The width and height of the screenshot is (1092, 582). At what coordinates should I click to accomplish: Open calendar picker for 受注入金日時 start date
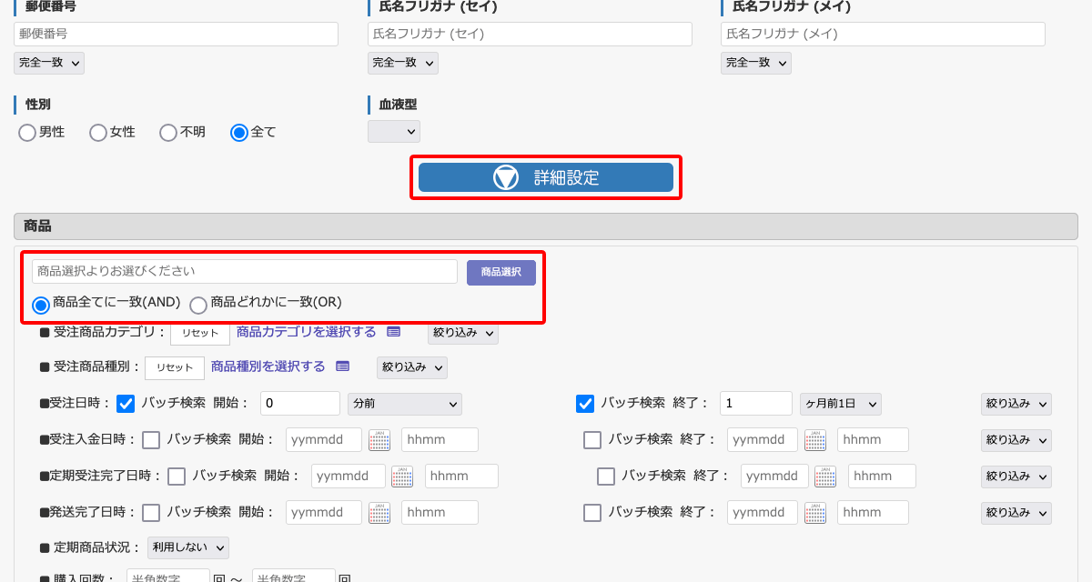(x=379, y=440)
